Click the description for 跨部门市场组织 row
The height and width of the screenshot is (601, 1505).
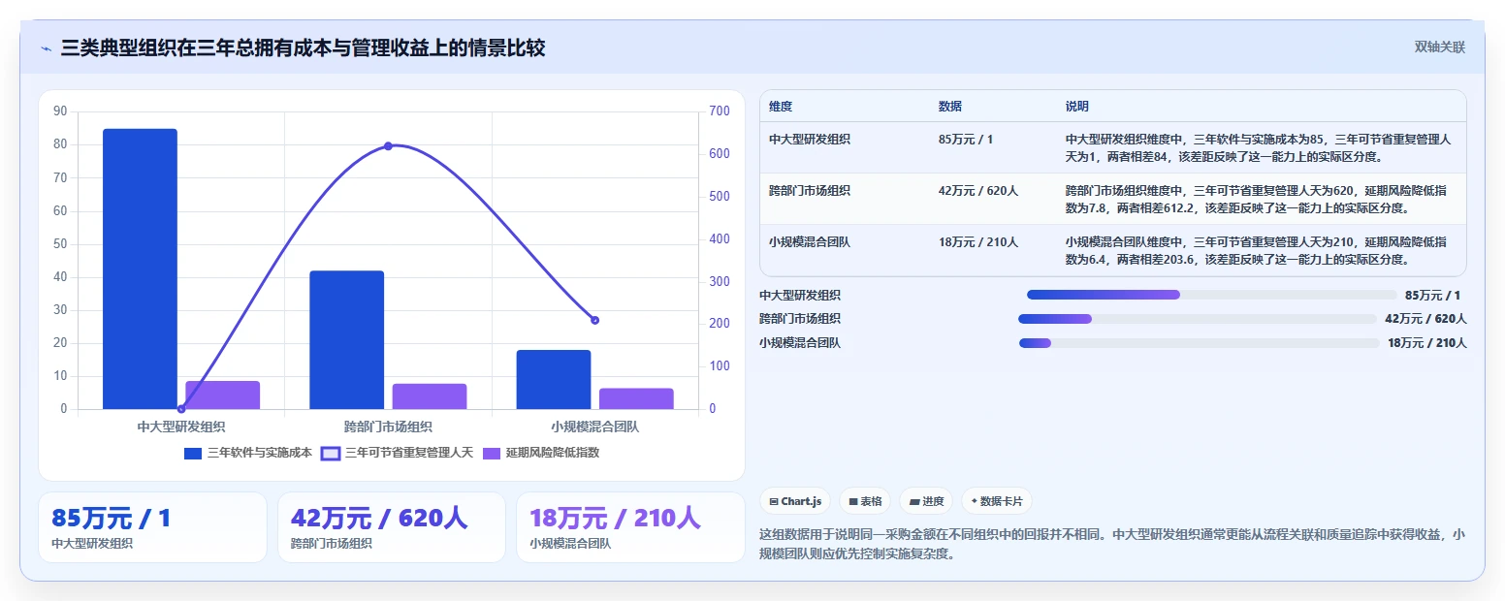1257,199
